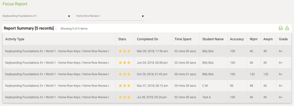The width and height of the screenshot is (294, 106).
Task: Select the Test A student row
Action: [x=147, y=97]
